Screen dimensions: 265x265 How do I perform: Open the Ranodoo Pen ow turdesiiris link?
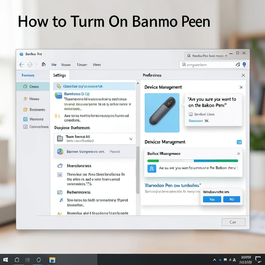pyautogui.click(x=173, y=185)
